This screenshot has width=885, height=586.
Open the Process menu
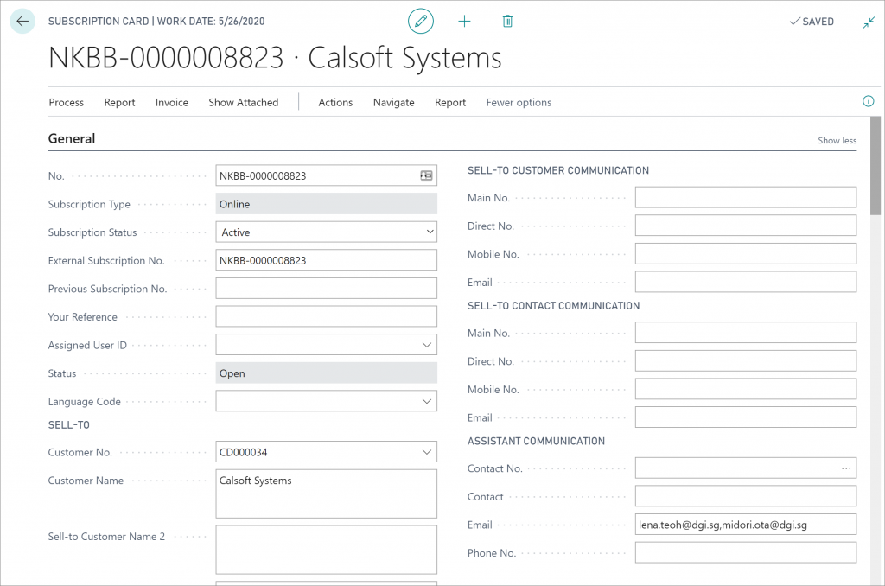pyautogui.click(x=66, y=102)
